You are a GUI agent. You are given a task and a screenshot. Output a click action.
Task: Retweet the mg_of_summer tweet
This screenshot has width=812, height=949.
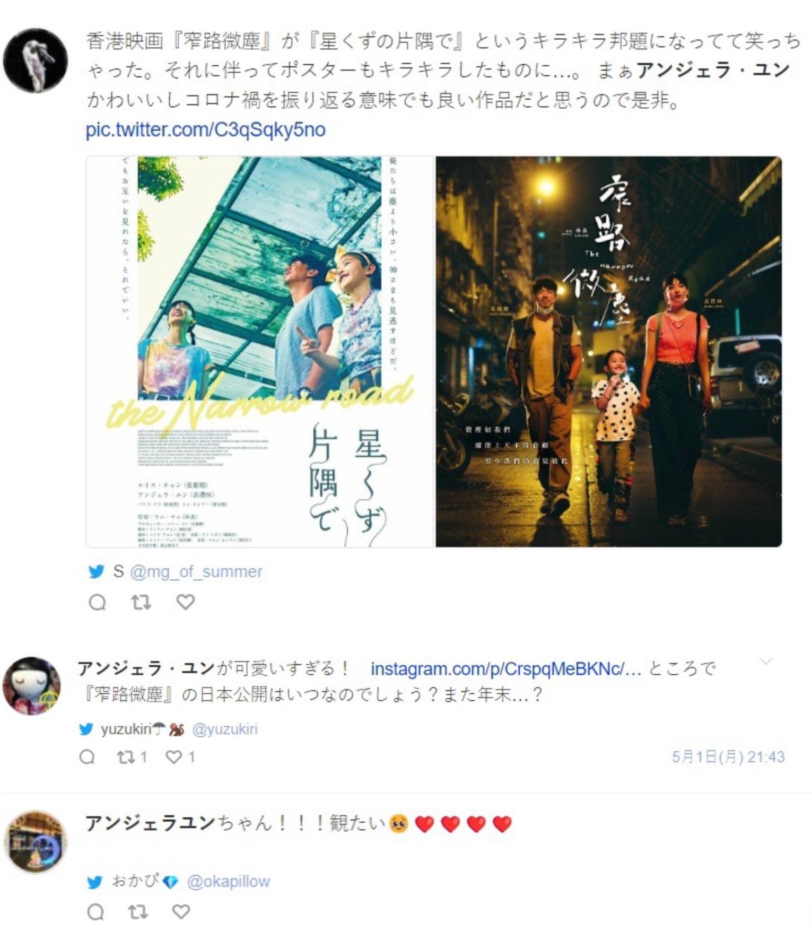[x=141, y=602]
